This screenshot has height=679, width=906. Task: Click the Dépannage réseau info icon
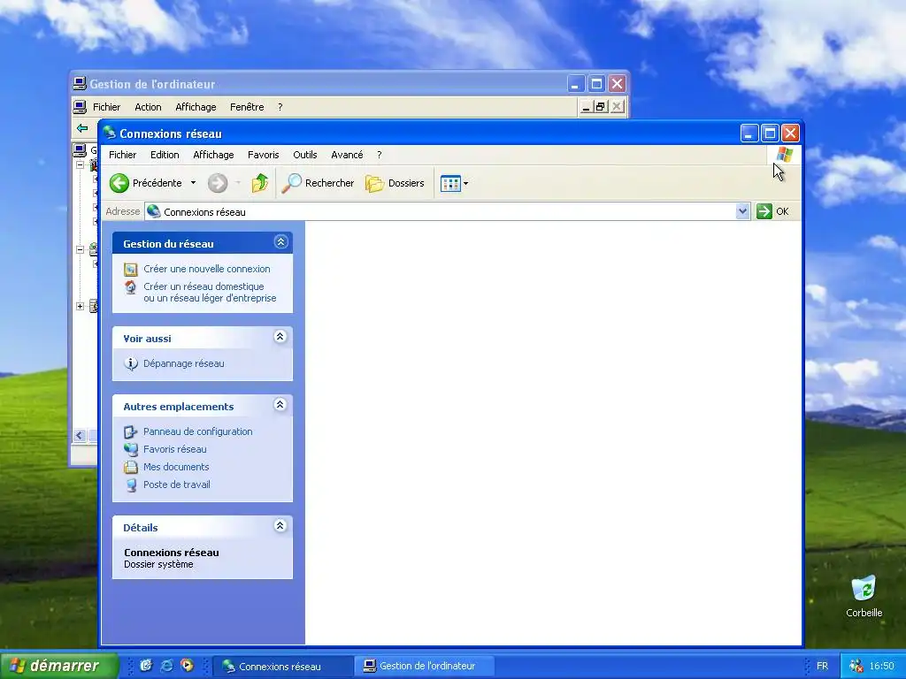coord(131,363)
